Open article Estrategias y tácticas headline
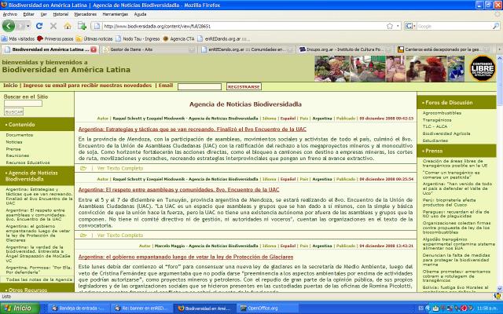 [192, 129]
